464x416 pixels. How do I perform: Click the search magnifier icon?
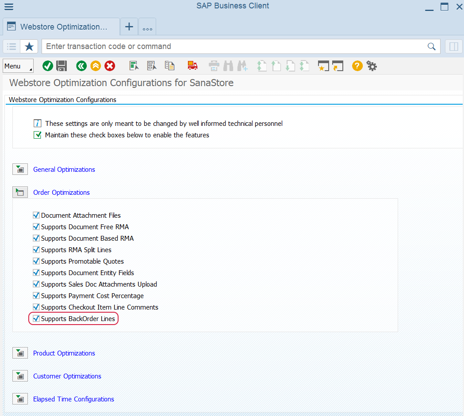click(x=431, y=46)
